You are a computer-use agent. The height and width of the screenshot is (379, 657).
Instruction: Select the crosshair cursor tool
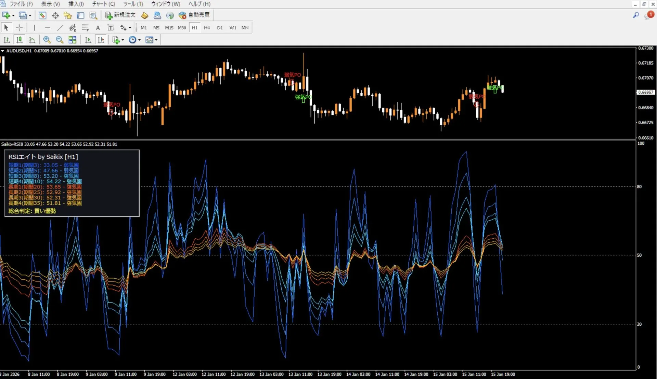[19, 28]
